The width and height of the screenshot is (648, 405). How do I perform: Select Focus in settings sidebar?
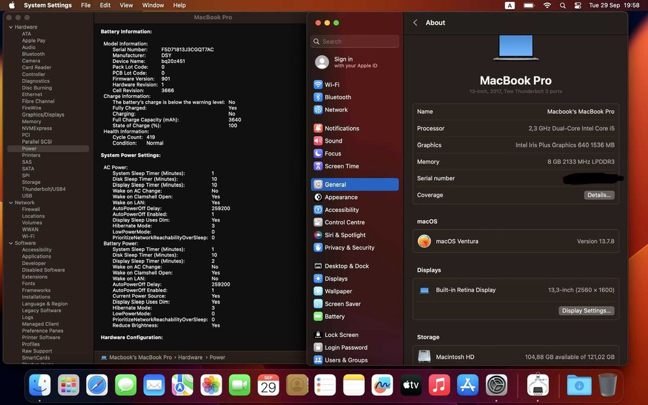354,154
